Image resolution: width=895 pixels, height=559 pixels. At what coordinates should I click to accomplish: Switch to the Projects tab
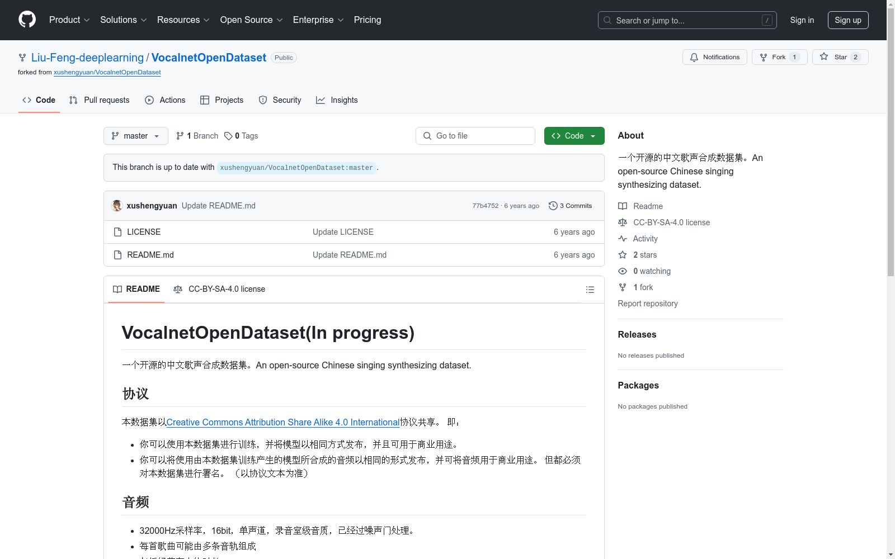click(x=222, y=100)
